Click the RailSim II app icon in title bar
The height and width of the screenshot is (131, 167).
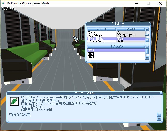tap(4, 3)
